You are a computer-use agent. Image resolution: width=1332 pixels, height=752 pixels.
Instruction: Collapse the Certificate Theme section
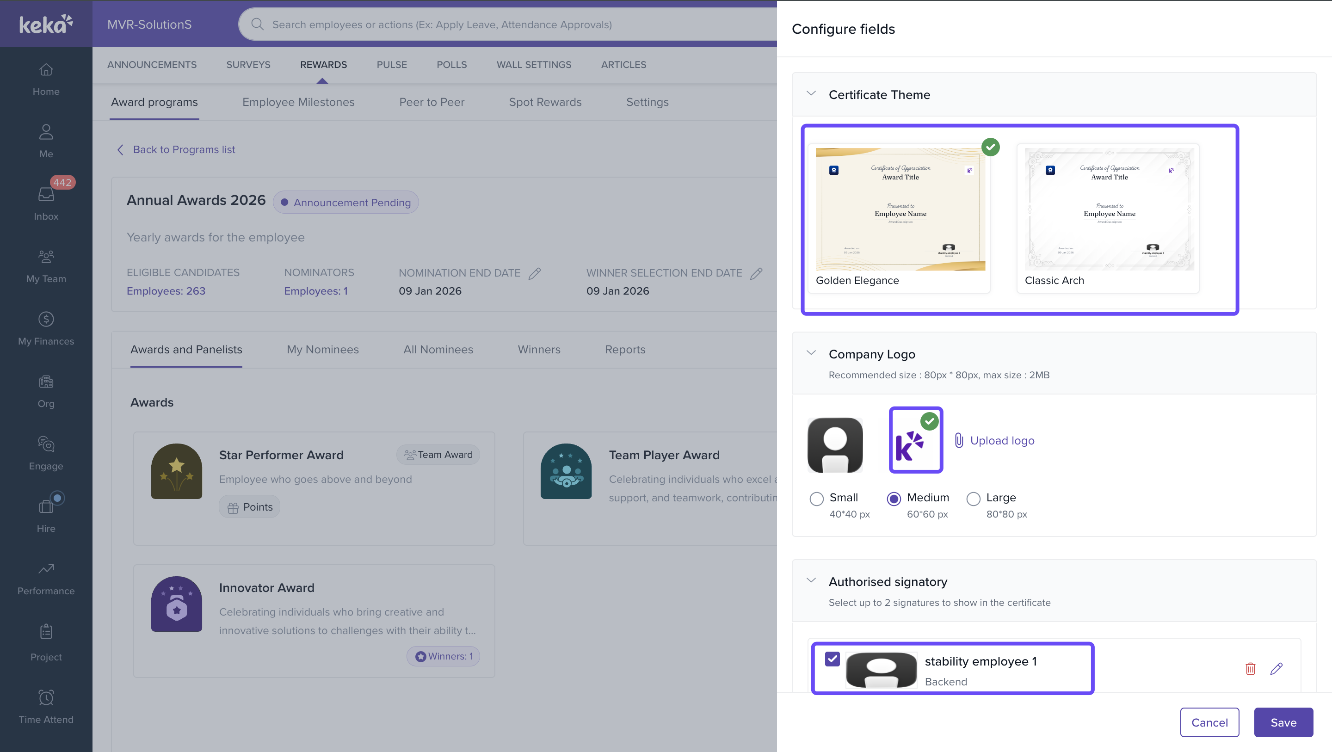pyautogui.click(x=811, y=93)
